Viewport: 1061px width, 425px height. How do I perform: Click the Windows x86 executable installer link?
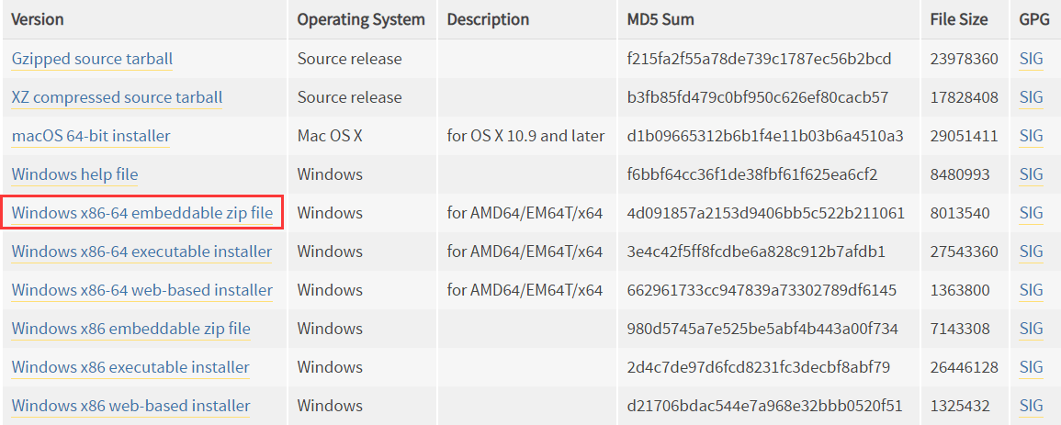tap(130, 367)
